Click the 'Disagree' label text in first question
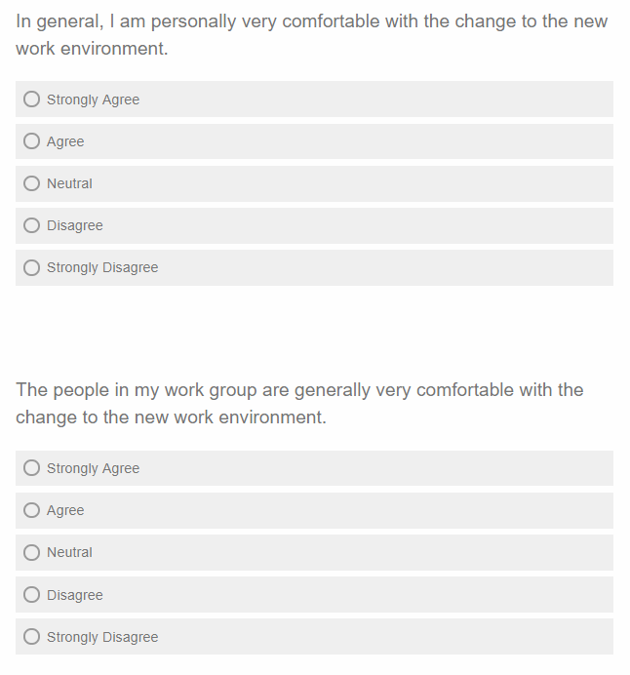 [x=75, y=225]
